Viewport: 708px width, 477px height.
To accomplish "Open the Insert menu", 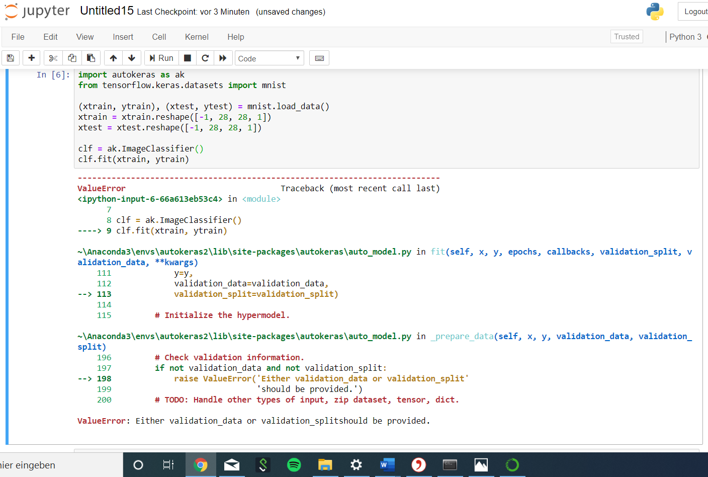I will [123, 37].
